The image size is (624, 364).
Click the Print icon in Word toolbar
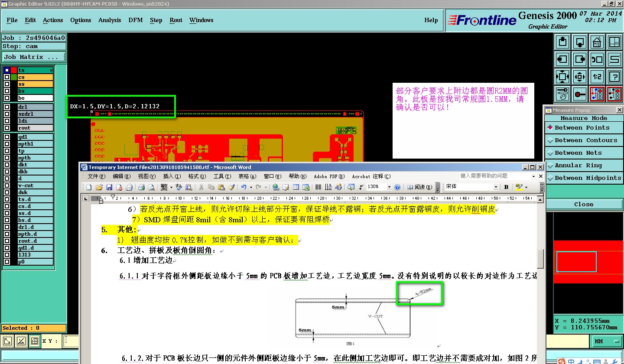(141, 187)
